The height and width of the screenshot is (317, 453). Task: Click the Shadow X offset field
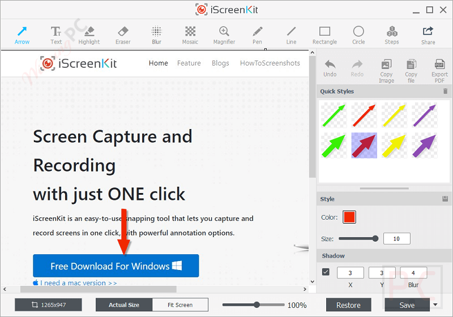coord(350,273)
